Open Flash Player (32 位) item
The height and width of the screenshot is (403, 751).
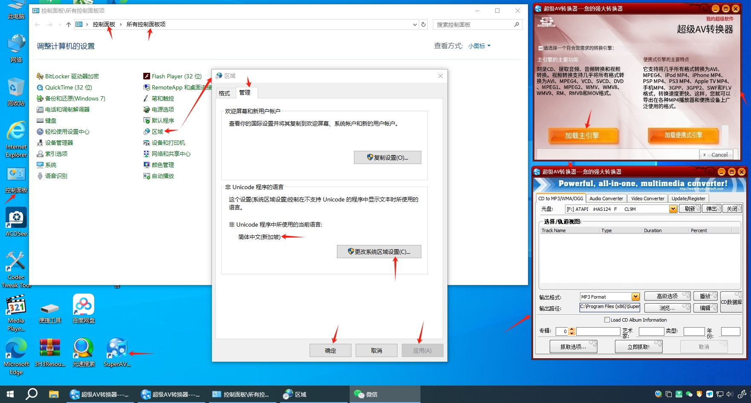tap(173, 76)
